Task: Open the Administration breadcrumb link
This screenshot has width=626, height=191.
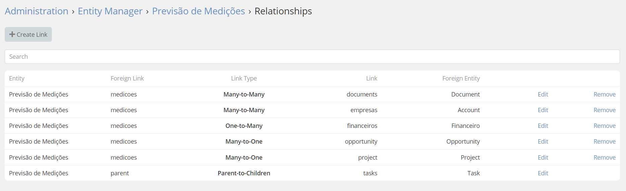Action: (x=36, y=11)
